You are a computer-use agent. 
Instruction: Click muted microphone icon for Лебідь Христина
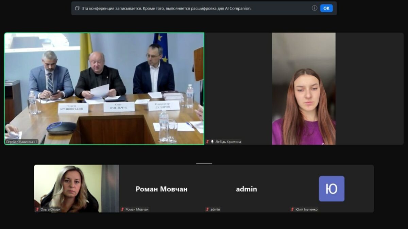207,142
